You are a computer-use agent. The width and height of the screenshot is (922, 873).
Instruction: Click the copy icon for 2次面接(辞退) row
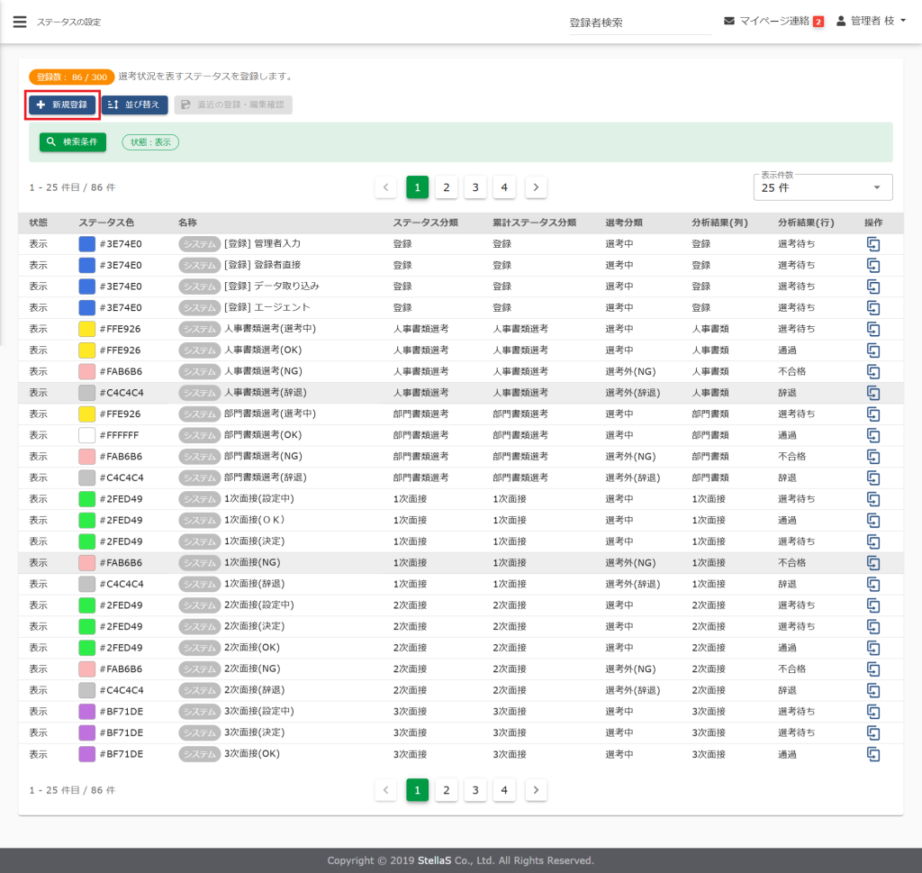point(872,690)
